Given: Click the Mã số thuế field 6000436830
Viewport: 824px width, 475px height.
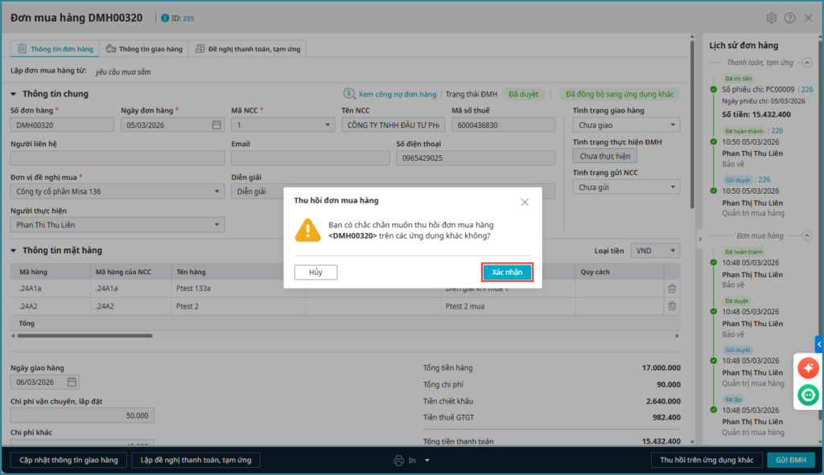Looking at the screenshot, I should tap(503, 125).
